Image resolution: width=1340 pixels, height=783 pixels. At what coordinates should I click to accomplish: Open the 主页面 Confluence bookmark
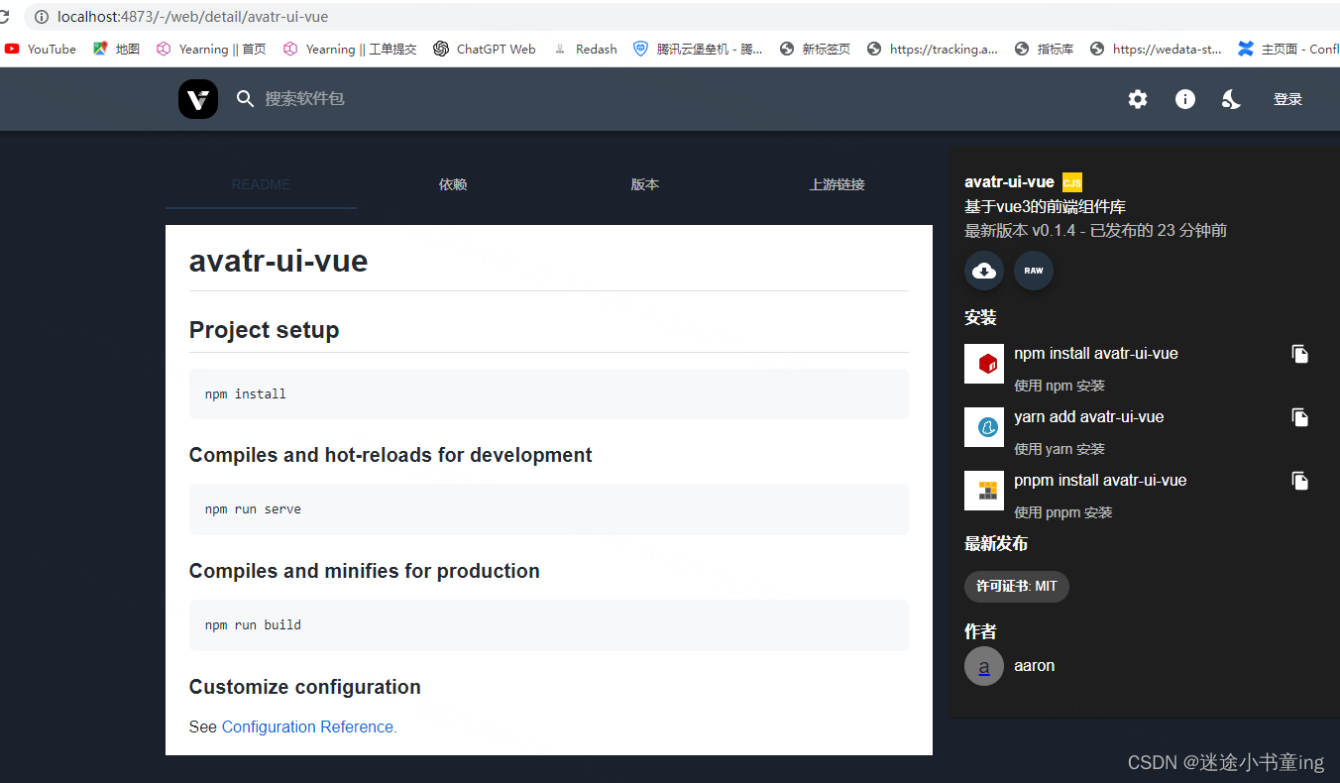point(1289,49)
